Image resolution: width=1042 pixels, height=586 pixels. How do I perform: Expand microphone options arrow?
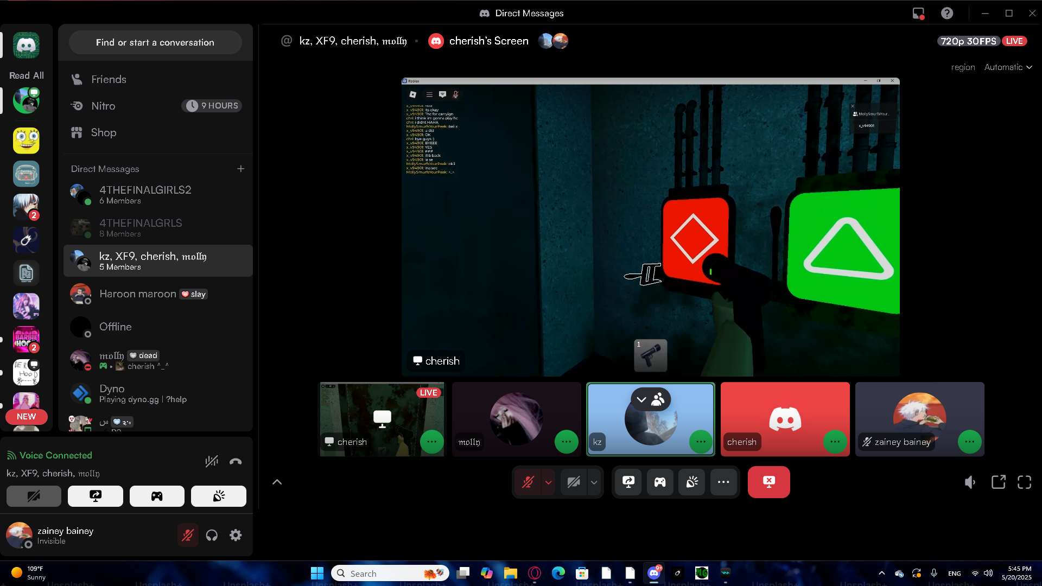(549, 482)
